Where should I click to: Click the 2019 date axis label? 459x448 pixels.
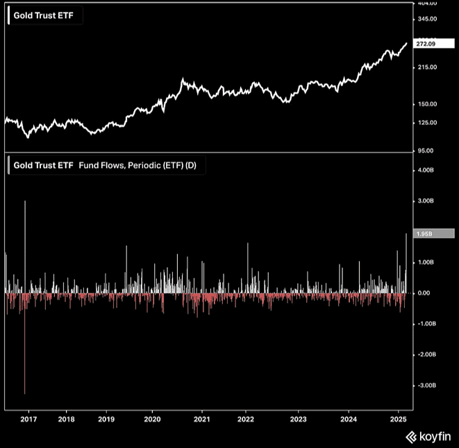point(106,420)
